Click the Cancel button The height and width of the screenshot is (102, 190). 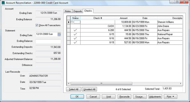tap(93, 97)
